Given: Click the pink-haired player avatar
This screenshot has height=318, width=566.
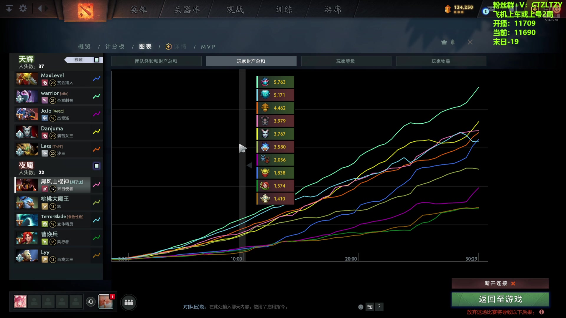Looking at the screenshot, I should tap(20, 302).
